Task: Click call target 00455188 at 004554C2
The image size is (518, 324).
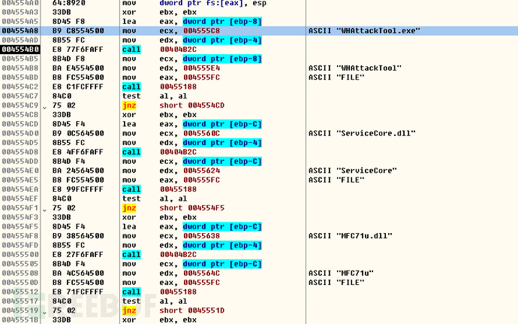Action: (179, 86)
